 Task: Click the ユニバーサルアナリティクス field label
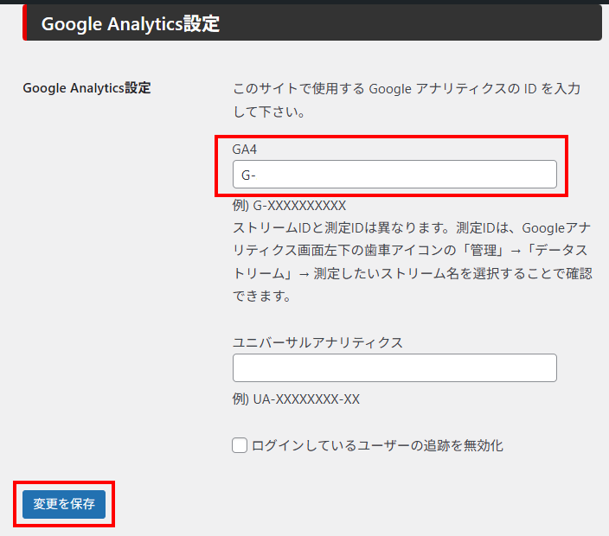tap(317, 341)
